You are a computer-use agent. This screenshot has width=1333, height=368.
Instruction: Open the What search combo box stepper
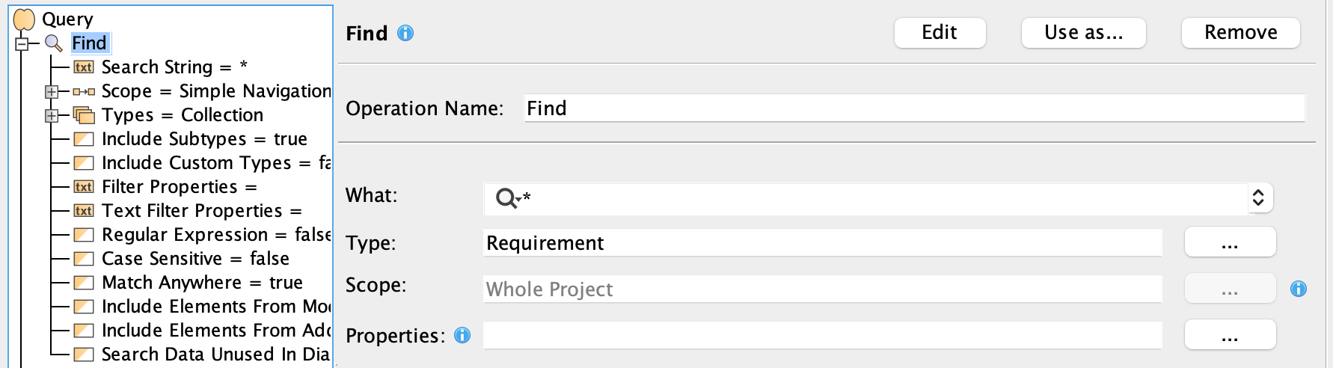click(1258, 197)
